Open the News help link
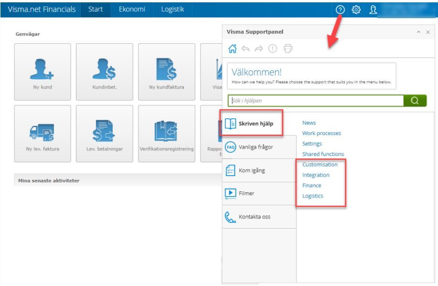The image size is (438, 286). [x=309, y=123]
